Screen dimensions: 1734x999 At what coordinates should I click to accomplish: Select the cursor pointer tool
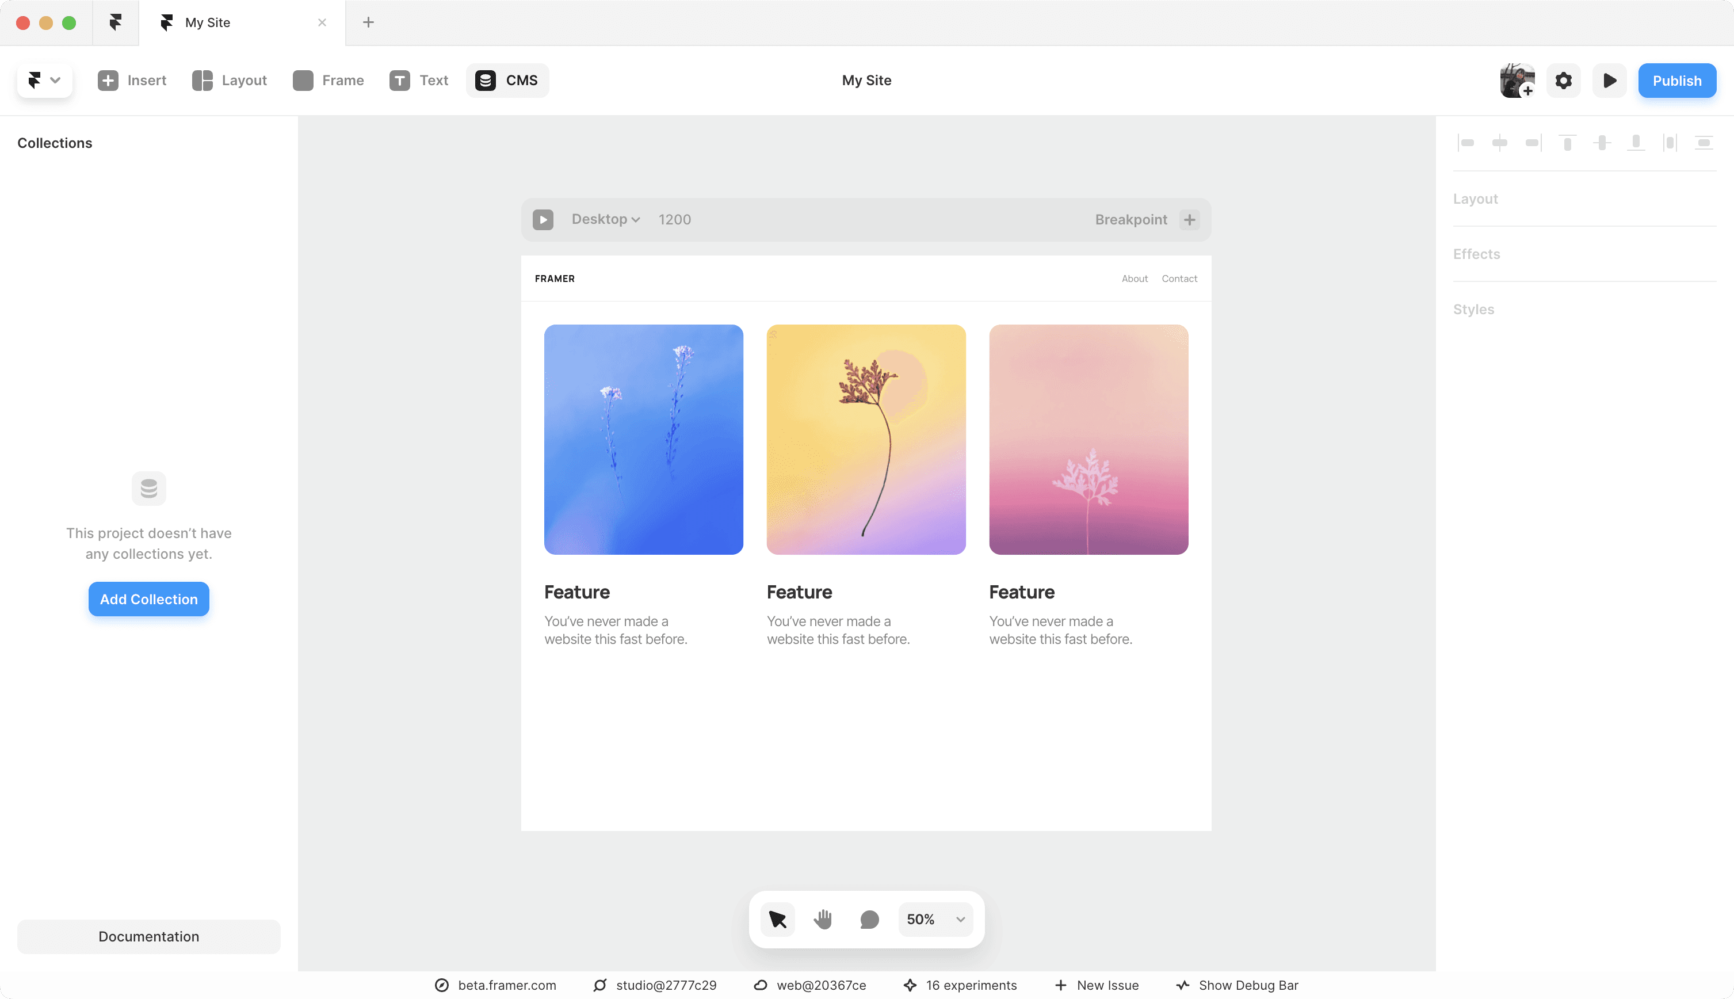[x=777, y=920]
